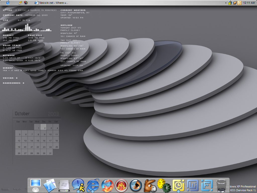Image resolution: width=257 pixels, height=193 pixels.
Task: Switch to Neowin.net taskbar window
Action: tap(51, 3)
